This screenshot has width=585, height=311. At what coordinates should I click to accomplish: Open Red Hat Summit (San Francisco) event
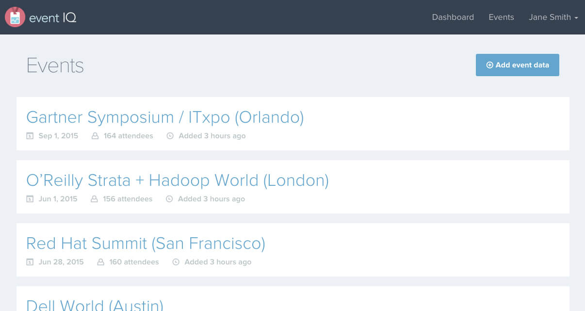point(146,244)
